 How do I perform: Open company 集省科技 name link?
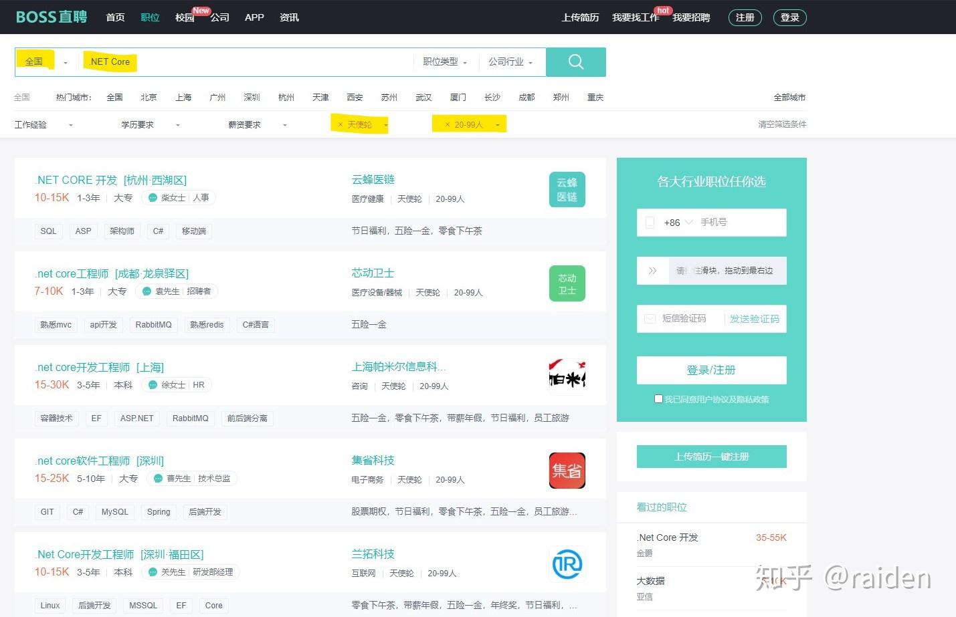pyautogui.click(x=373, y=460)
